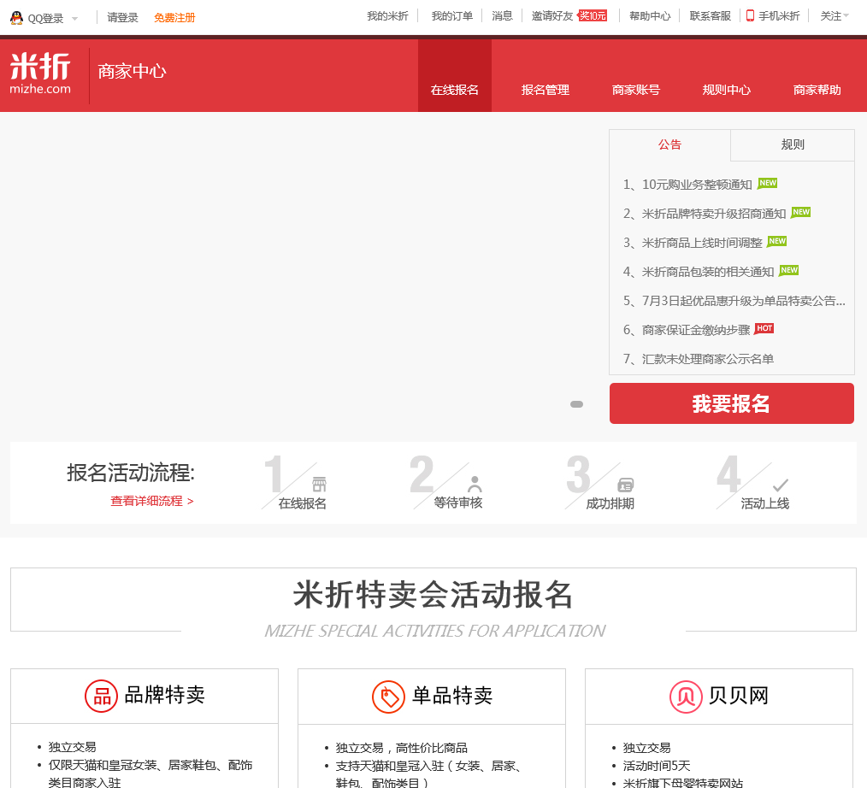The width and height of the screenshot is (867, 788).
Task: Open notice 商家保证金缴纳步骤
Action: [x=696, y=330]
